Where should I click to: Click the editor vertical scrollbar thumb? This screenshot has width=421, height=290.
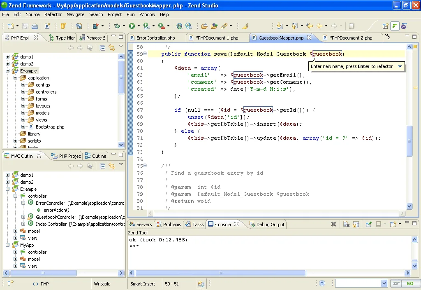(409, 141)
